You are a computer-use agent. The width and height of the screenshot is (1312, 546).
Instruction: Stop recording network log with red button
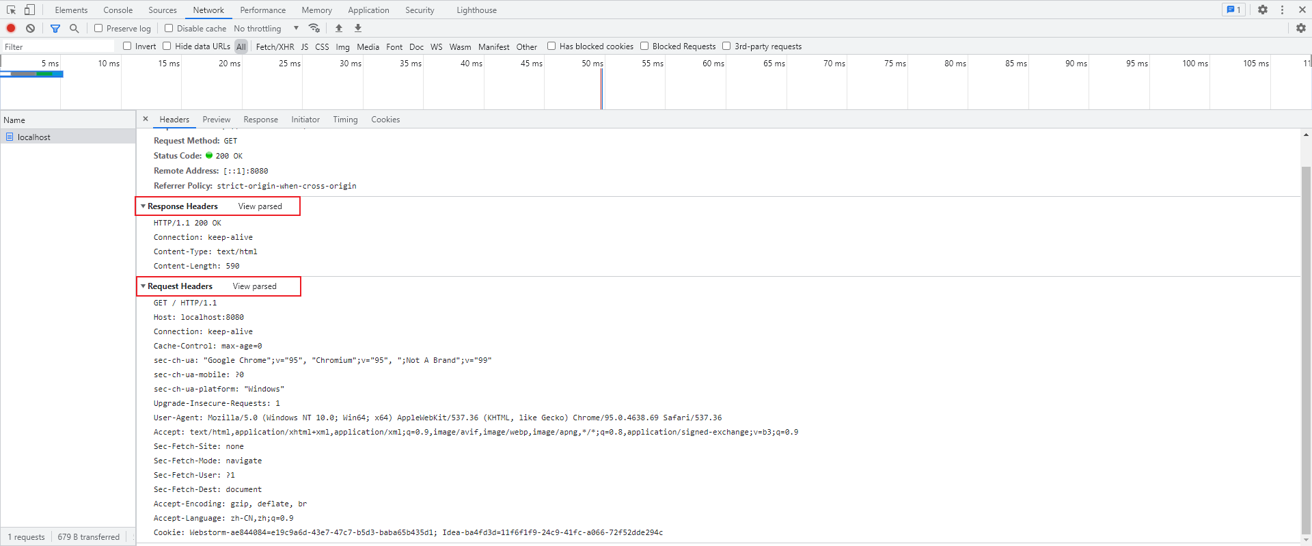click(11, 28)
